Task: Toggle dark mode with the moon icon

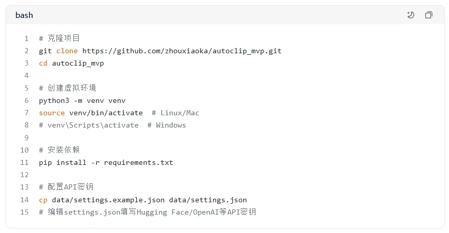Action: (x=411, y=15)
